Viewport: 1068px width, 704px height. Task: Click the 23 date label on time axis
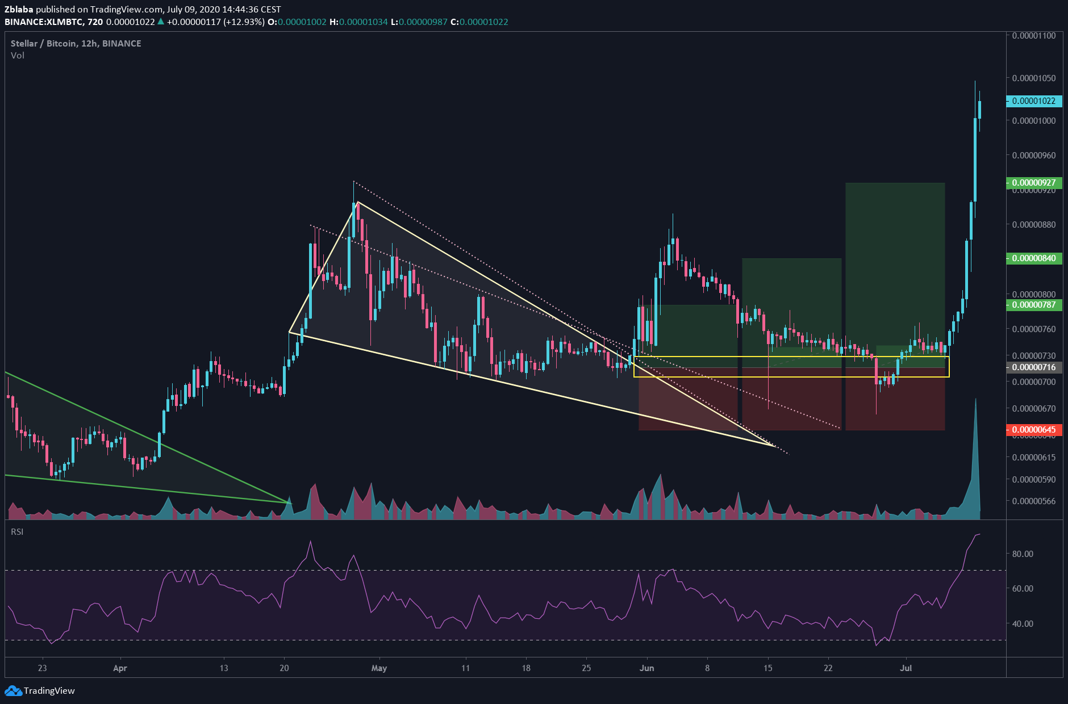pos(43,668)
